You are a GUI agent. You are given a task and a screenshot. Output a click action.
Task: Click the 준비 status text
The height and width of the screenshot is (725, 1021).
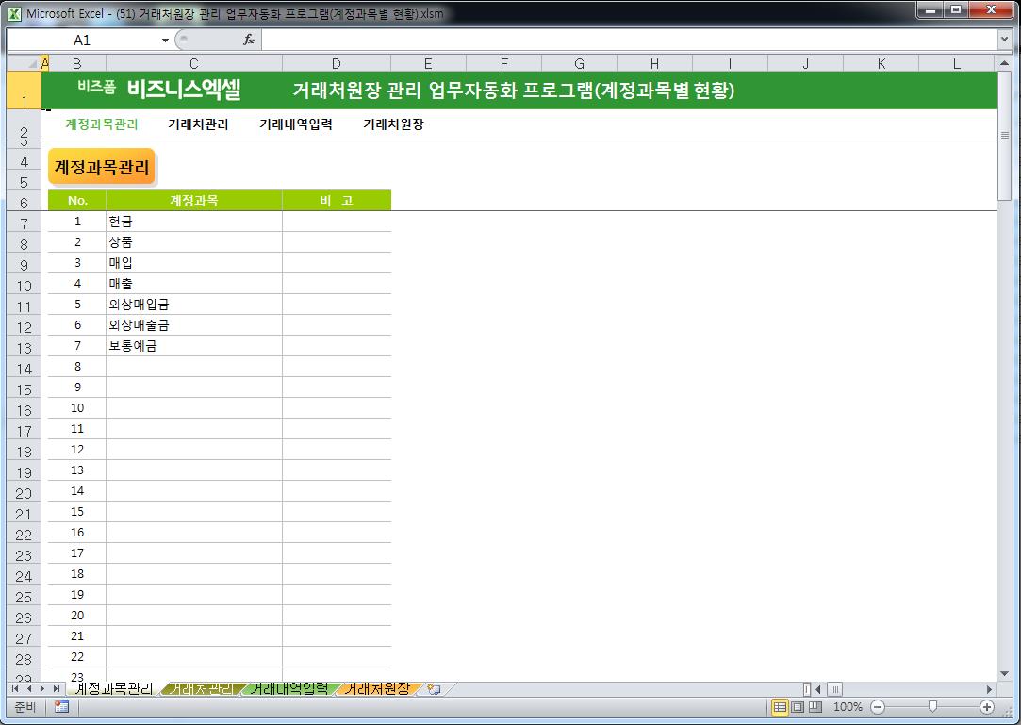[25, 707]
